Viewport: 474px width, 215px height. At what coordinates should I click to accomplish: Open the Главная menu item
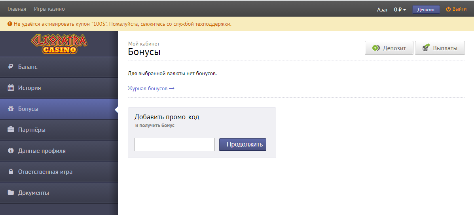pyautogui.click(x=17, y=9)
